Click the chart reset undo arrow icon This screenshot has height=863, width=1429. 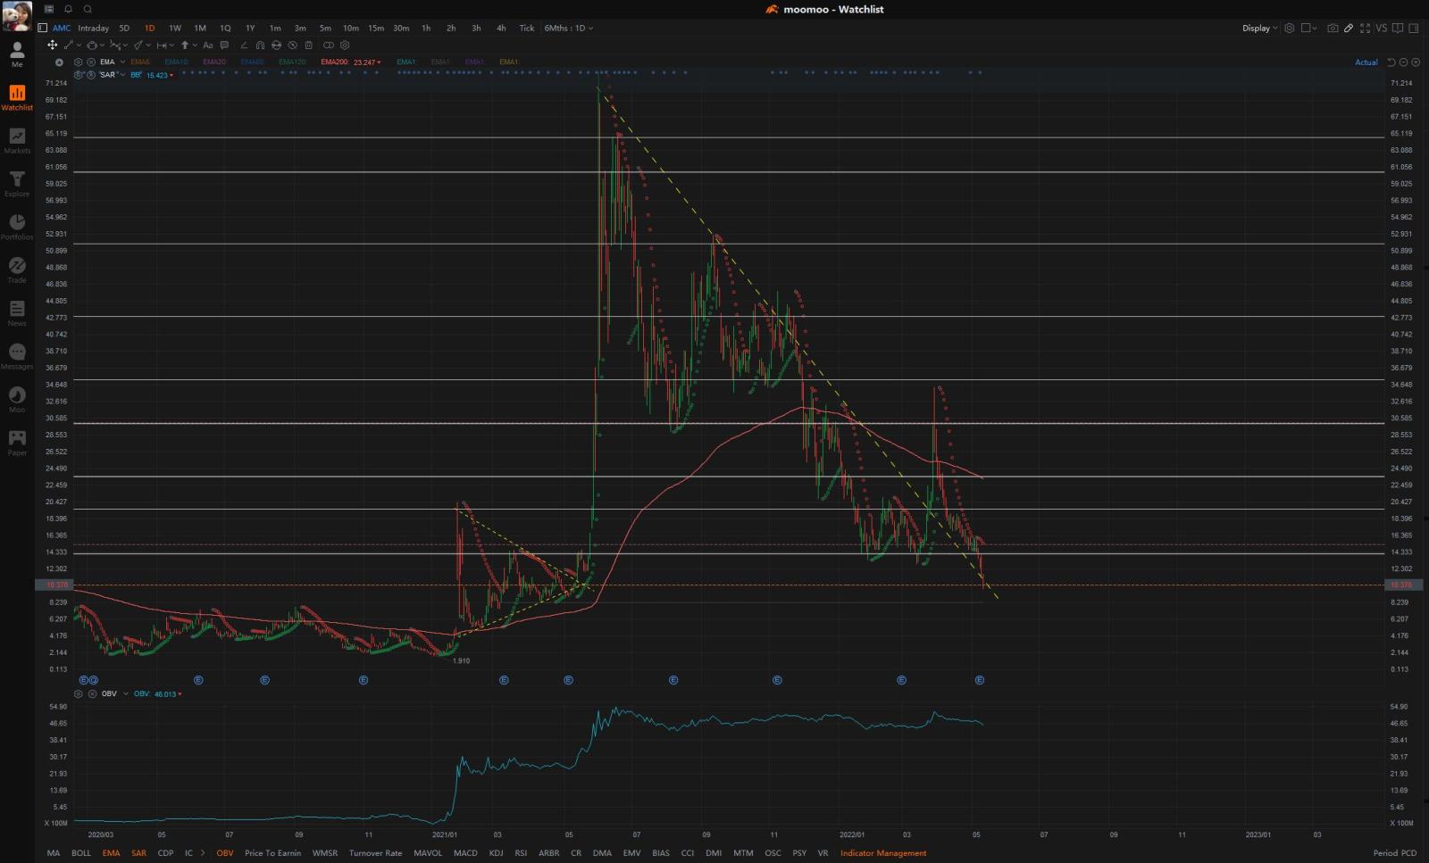pyautogui.click(x=1391, y=62)
